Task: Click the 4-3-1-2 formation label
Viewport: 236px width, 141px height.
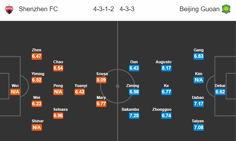Action: click(103, 9)
